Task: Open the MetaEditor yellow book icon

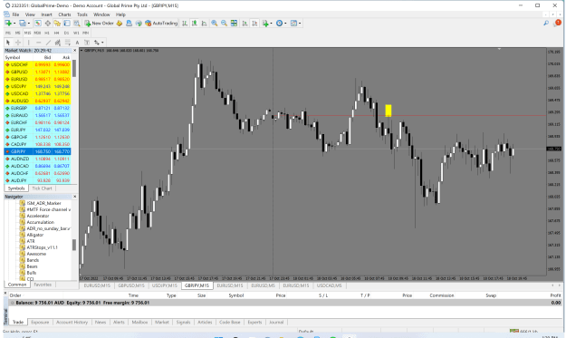Action: 120,24
